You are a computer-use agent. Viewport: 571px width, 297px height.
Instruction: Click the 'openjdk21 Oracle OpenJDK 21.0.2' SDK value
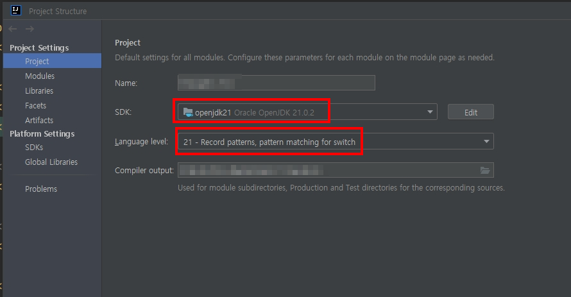(255, 112)
